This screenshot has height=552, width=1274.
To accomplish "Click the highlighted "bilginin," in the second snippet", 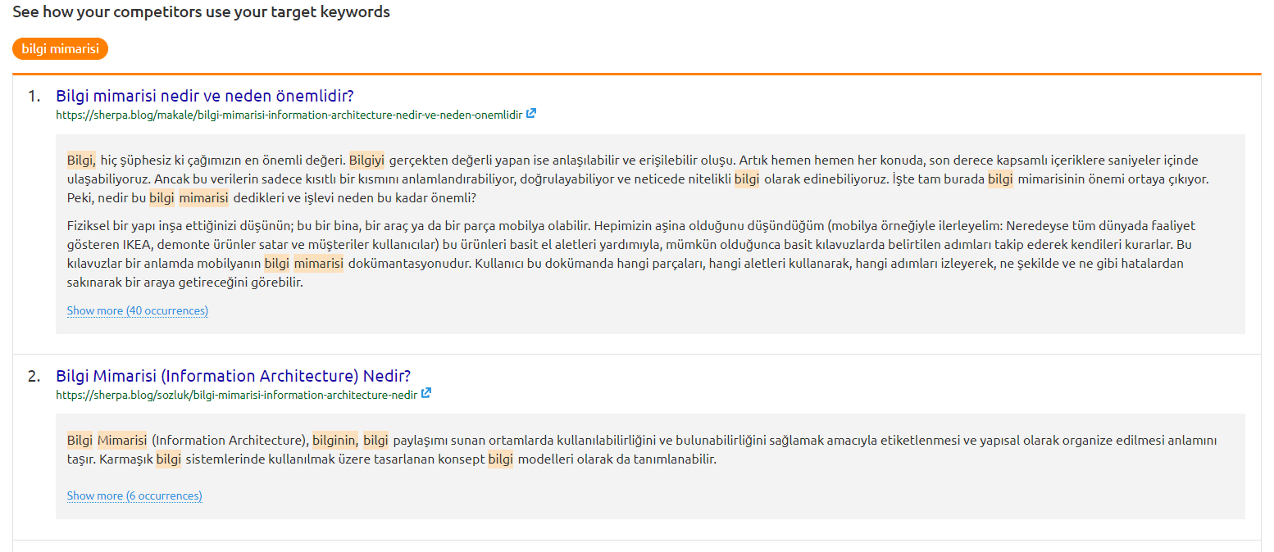I will tap(335, 441).
